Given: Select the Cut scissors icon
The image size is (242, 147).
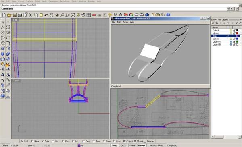Looking at the screenshot, I should click(x=31, y=15).
